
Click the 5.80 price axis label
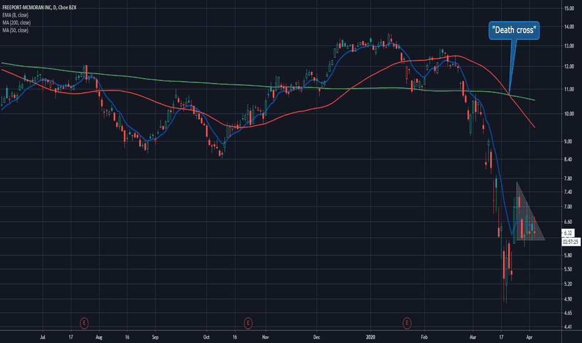[568, 256]
